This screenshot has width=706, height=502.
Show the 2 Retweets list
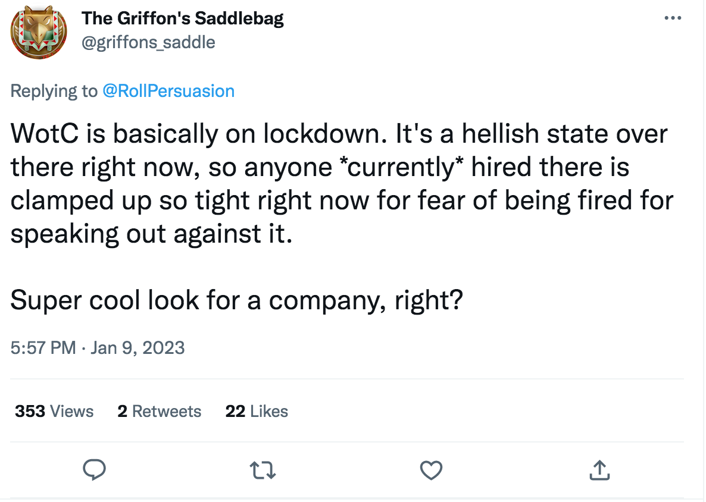[x=160, y=411]
